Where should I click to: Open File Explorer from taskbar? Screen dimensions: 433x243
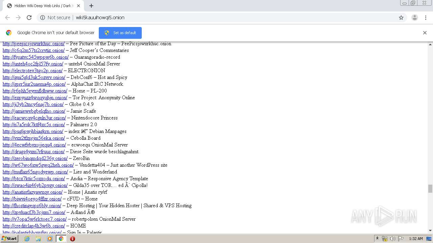[x=38, y=239]
